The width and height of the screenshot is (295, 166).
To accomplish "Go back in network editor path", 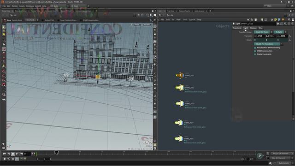I will pos(160,15).
